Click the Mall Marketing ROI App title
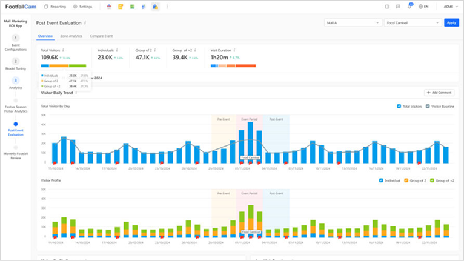Screen dimensions: 464x261 pos(15,24)
